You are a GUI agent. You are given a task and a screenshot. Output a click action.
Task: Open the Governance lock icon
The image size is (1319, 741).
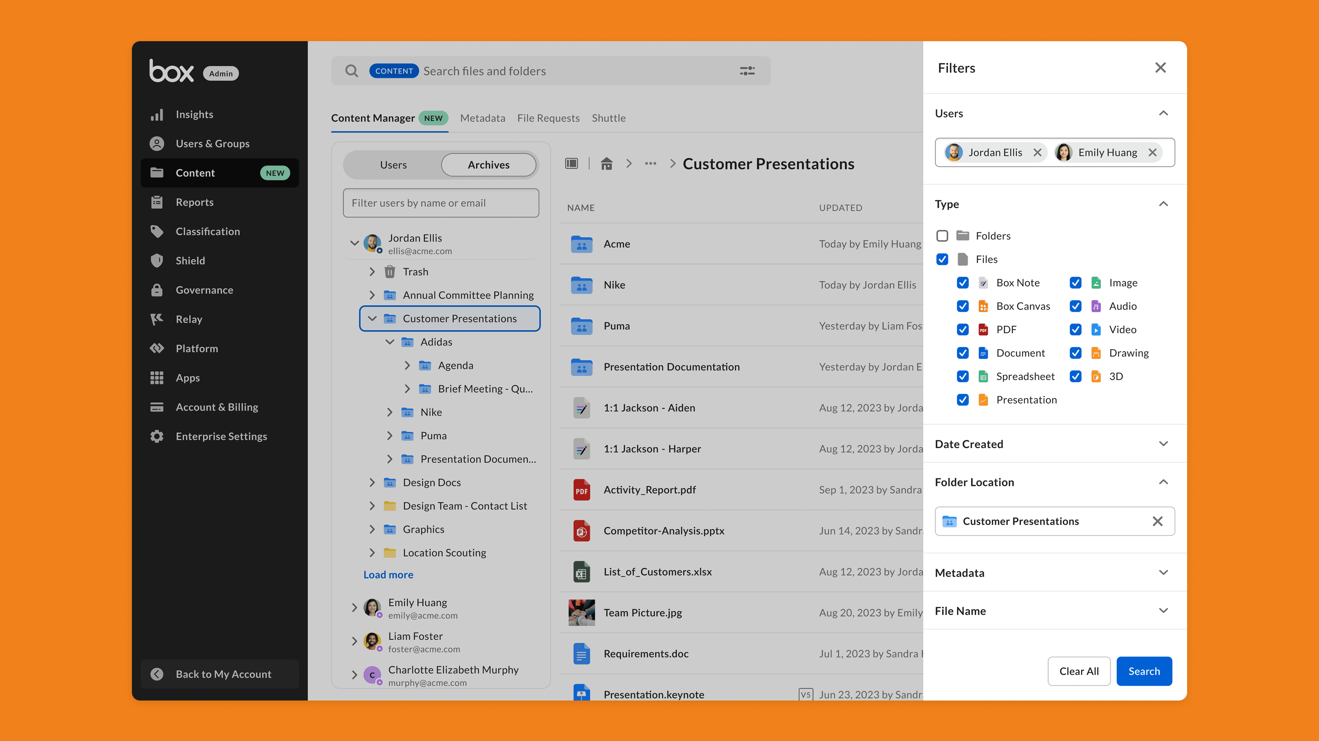coord(157,290)
